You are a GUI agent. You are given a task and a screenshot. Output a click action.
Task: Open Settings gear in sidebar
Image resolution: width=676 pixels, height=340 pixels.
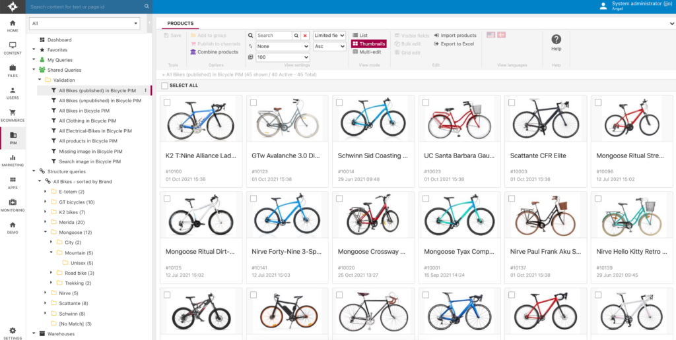coord(13,333)
